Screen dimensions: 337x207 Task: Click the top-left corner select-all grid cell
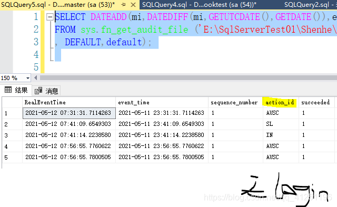(x=12, y=102)
